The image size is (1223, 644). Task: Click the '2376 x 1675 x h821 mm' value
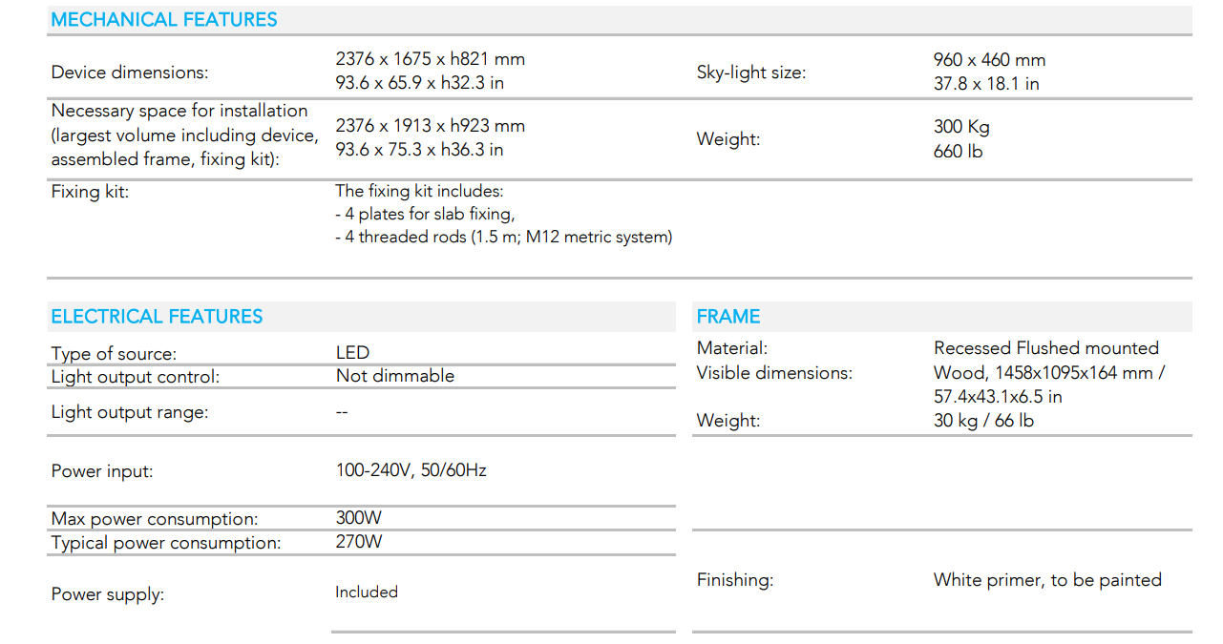click(431, 59)
